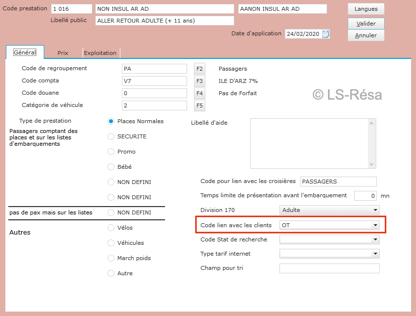Open the Langues button
Viewport: 416px width, 316px height.
366,9
